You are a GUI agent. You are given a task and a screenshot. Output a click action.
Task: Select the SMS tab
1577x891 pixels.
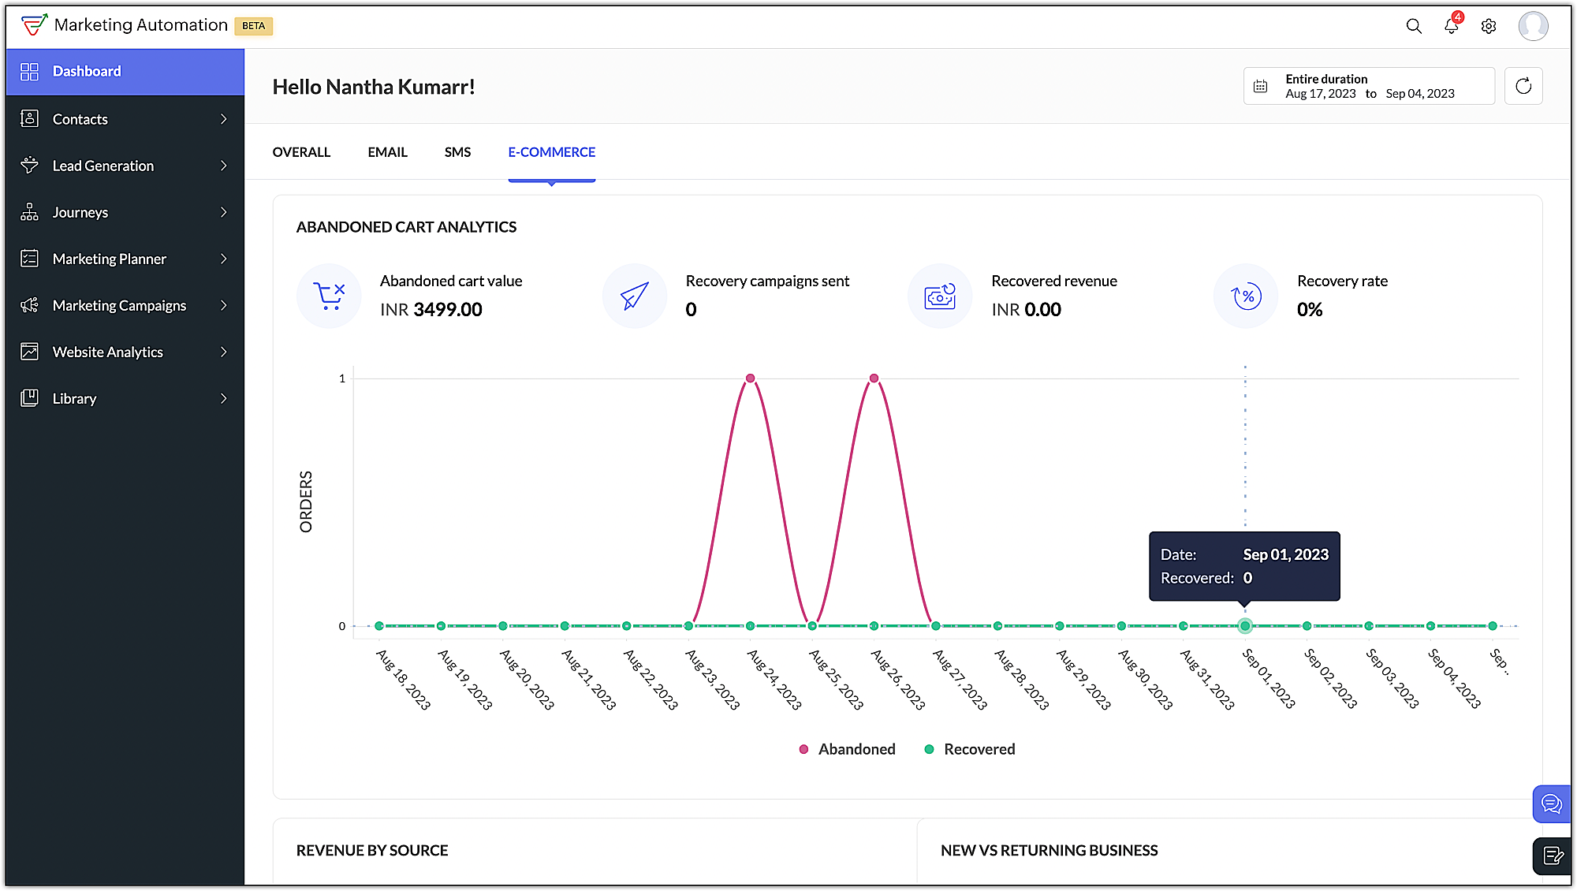tap(457, 152)
